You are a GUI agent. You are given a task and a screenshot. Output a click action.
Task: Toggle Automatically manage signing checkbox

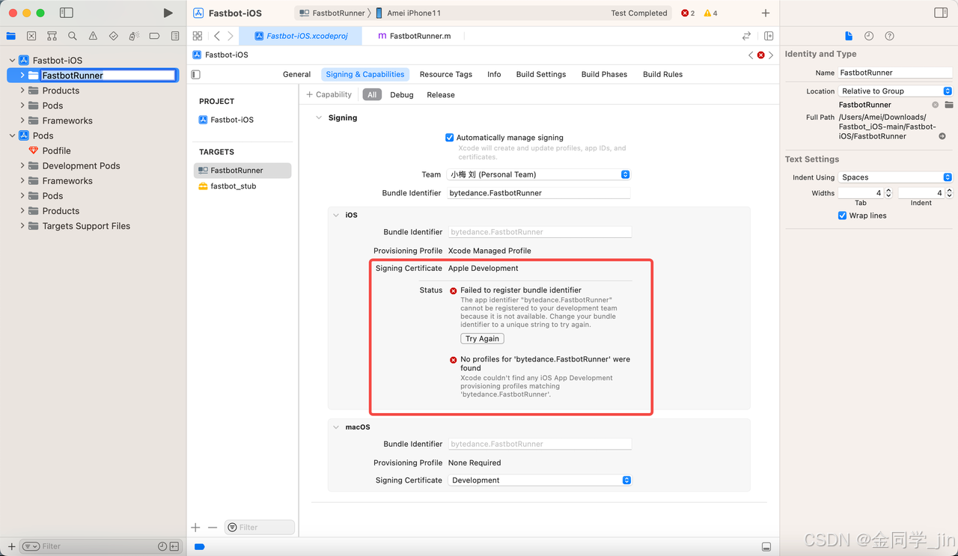[x=449, y=138]
